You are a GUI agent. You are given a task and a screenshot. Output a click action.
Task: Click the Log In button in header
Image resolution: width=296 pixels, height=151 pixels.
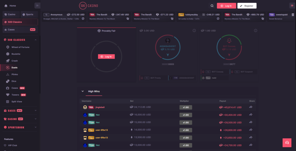click(226, 6)
